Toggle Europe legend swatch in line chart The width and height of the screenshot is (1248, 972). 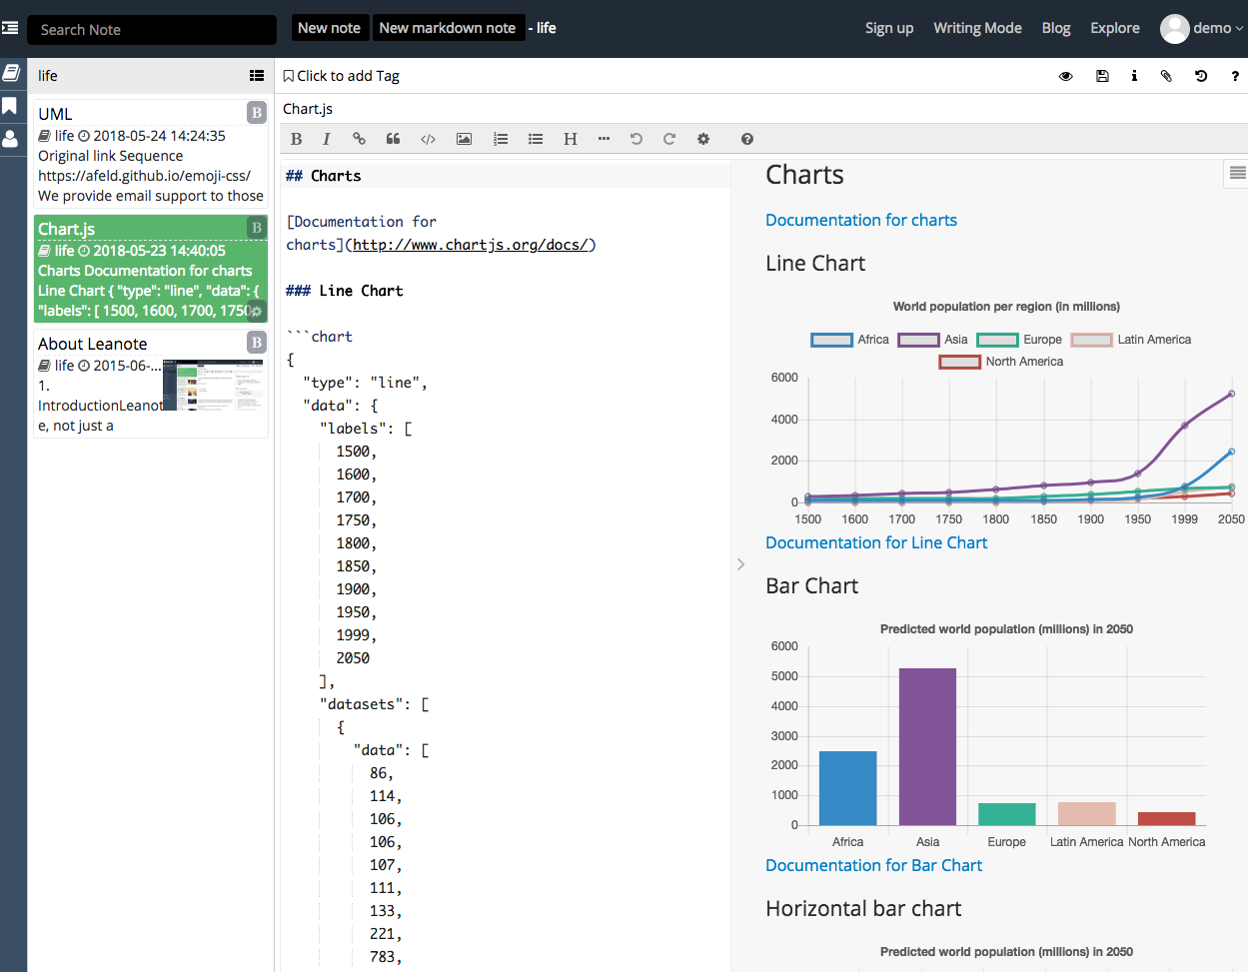point(997,340)
